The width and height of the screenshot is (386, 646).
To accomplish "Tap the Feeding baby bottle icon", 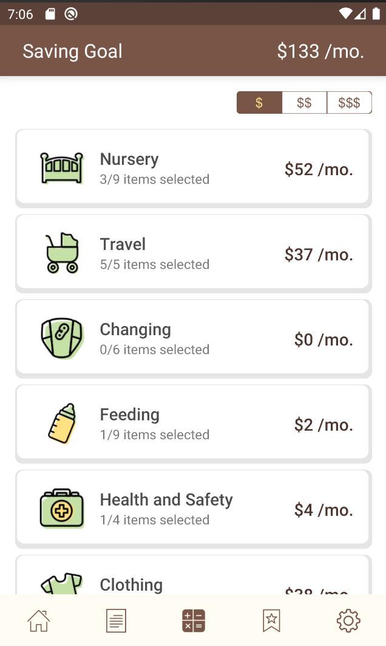I will pyautogui.click(x=62, y=423).
